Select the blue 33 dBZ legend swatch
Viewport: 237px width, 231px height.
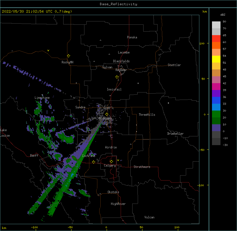tap(216, 100)
